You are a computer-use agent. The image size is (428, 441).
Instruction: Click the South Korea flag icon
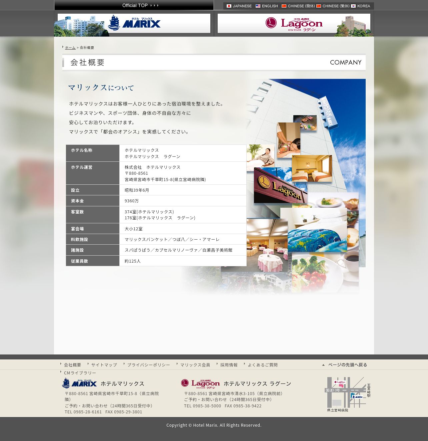coord(353,6)
